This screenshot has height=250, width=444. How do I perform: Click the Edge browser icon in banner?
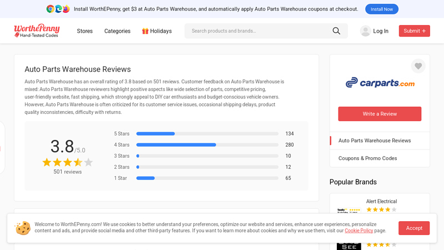tap(58, 9)
